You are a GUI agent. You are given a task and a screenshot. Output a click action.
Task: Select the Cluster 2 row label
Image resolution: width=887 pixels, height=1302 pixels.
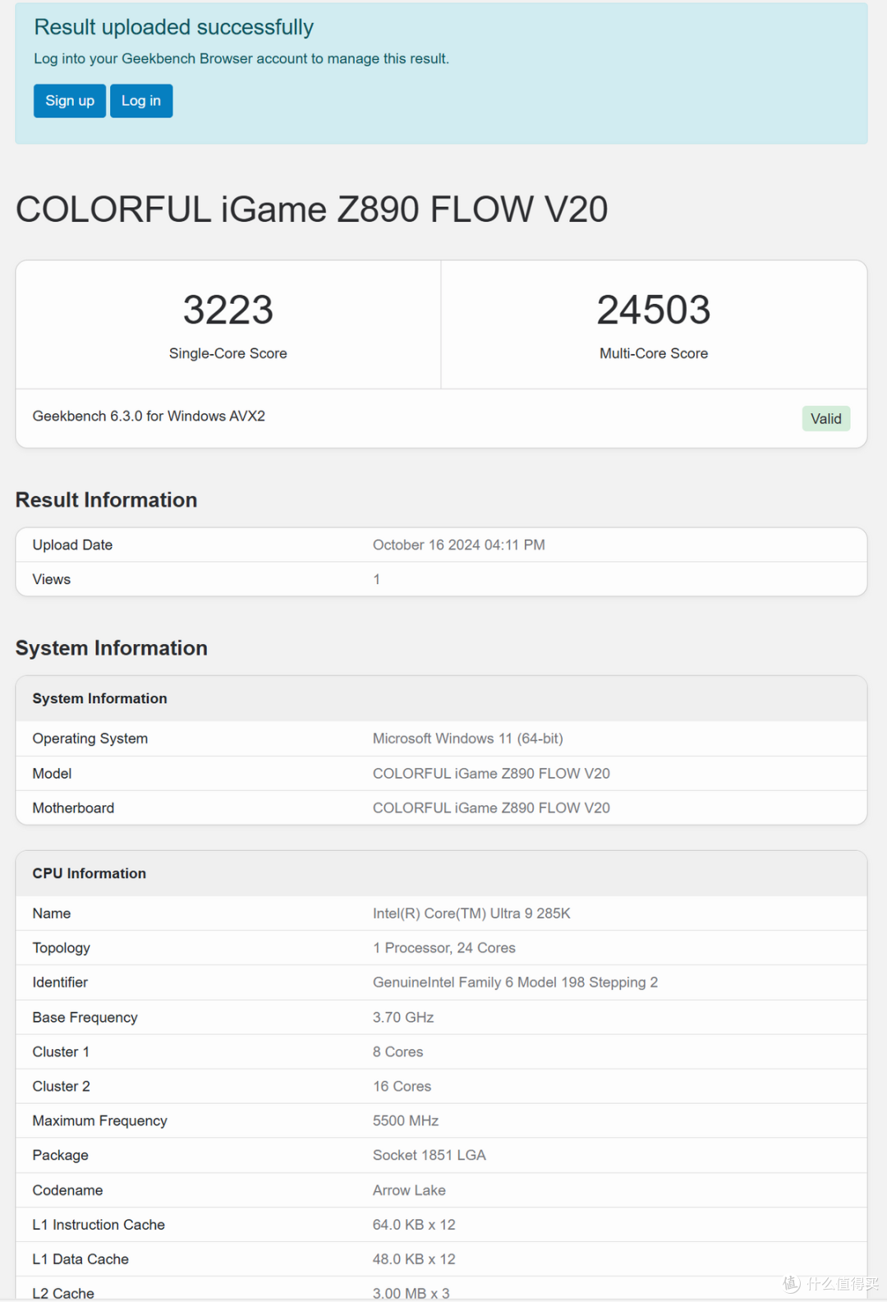tap(62, 1087)
